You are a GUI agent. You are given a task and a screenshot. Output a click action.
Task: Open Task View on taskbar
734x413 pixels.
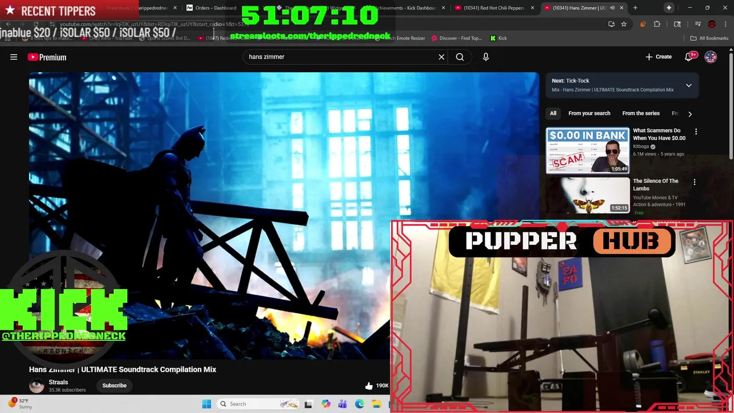pyautogui.click(x=308, y=404)
